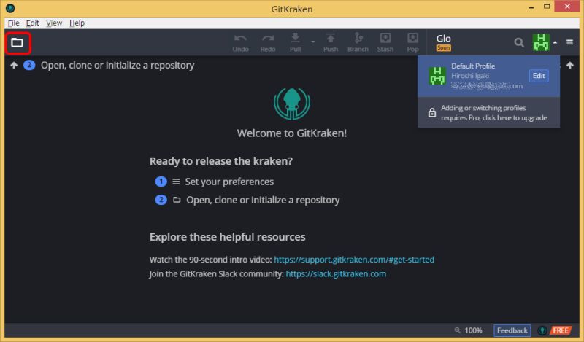Open the slack.gitkraken.com link
Viewport: 584px width, 342px height.
[x=336, y=274]
